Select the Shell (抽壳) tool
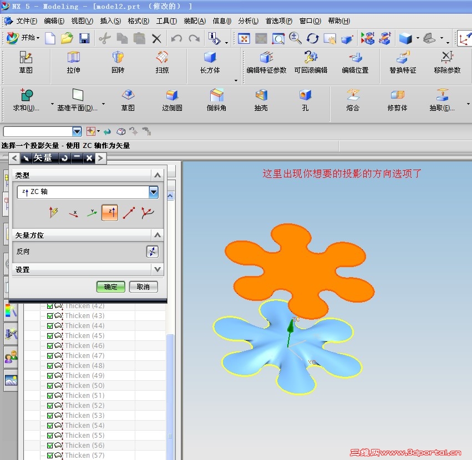Screen dimensions: 472x460 [x=261, y=100]
